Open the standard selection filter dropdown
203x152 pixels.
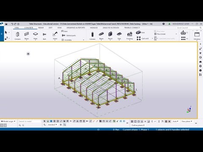52,125
